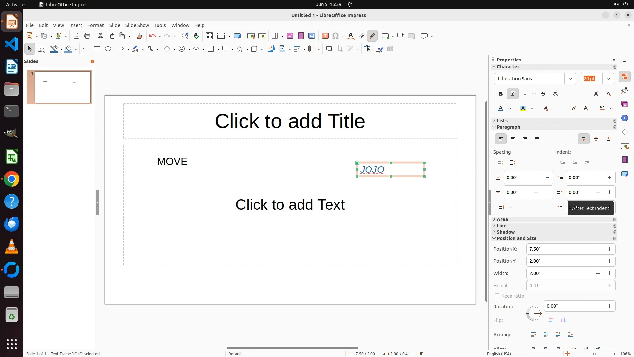Toggle the Keep ratio checkbox

[497, 296]
